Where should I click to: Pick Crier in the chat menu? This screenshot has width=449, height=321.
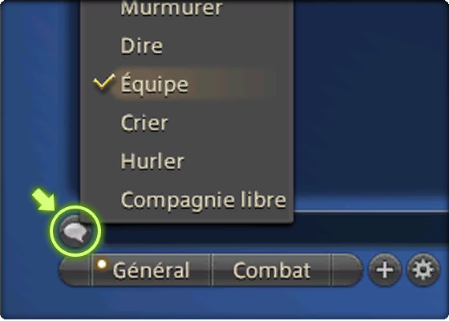pos(144,124)
